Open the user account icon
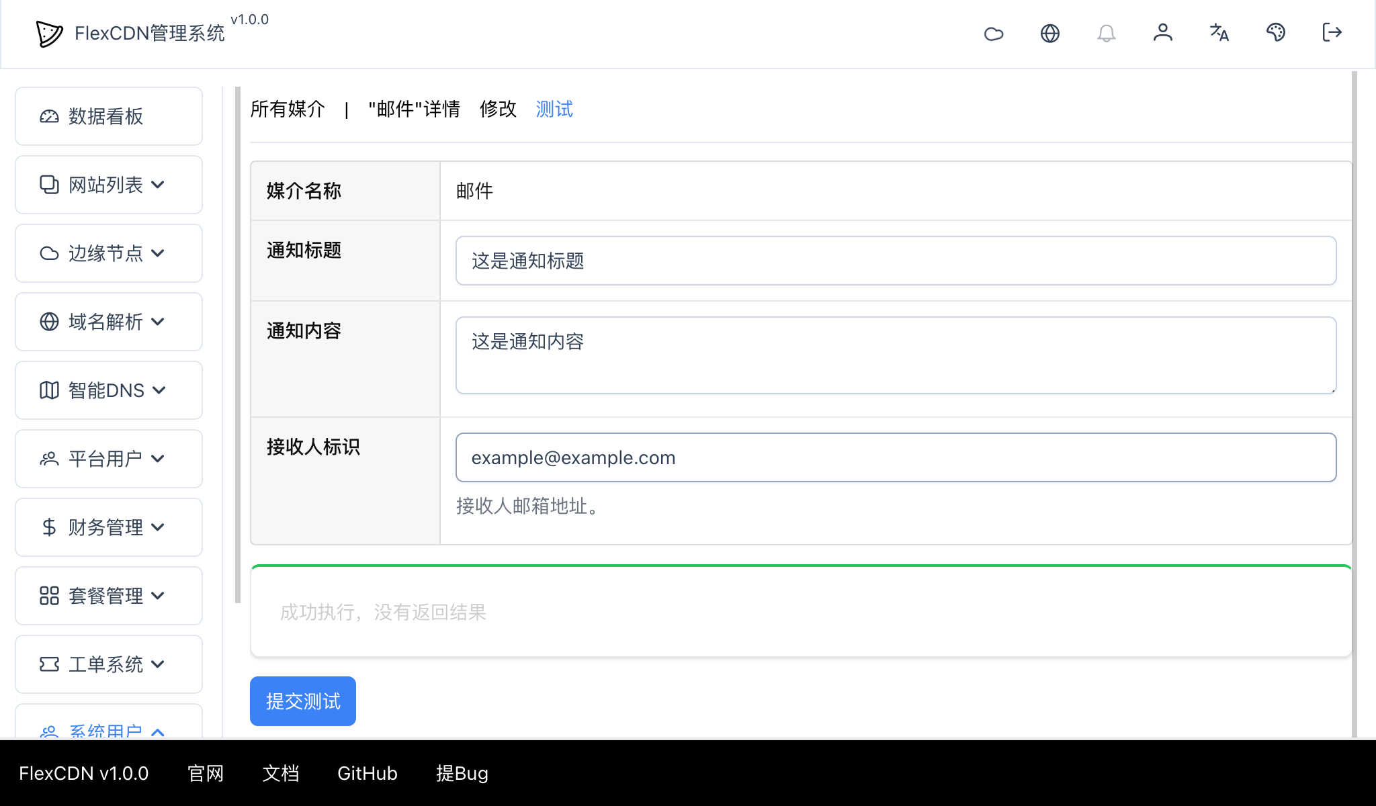 1163,33
